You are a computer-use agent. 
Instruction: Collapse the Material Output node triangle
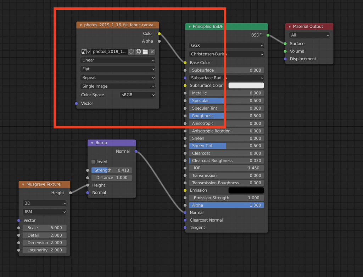[x=289, y=27]
